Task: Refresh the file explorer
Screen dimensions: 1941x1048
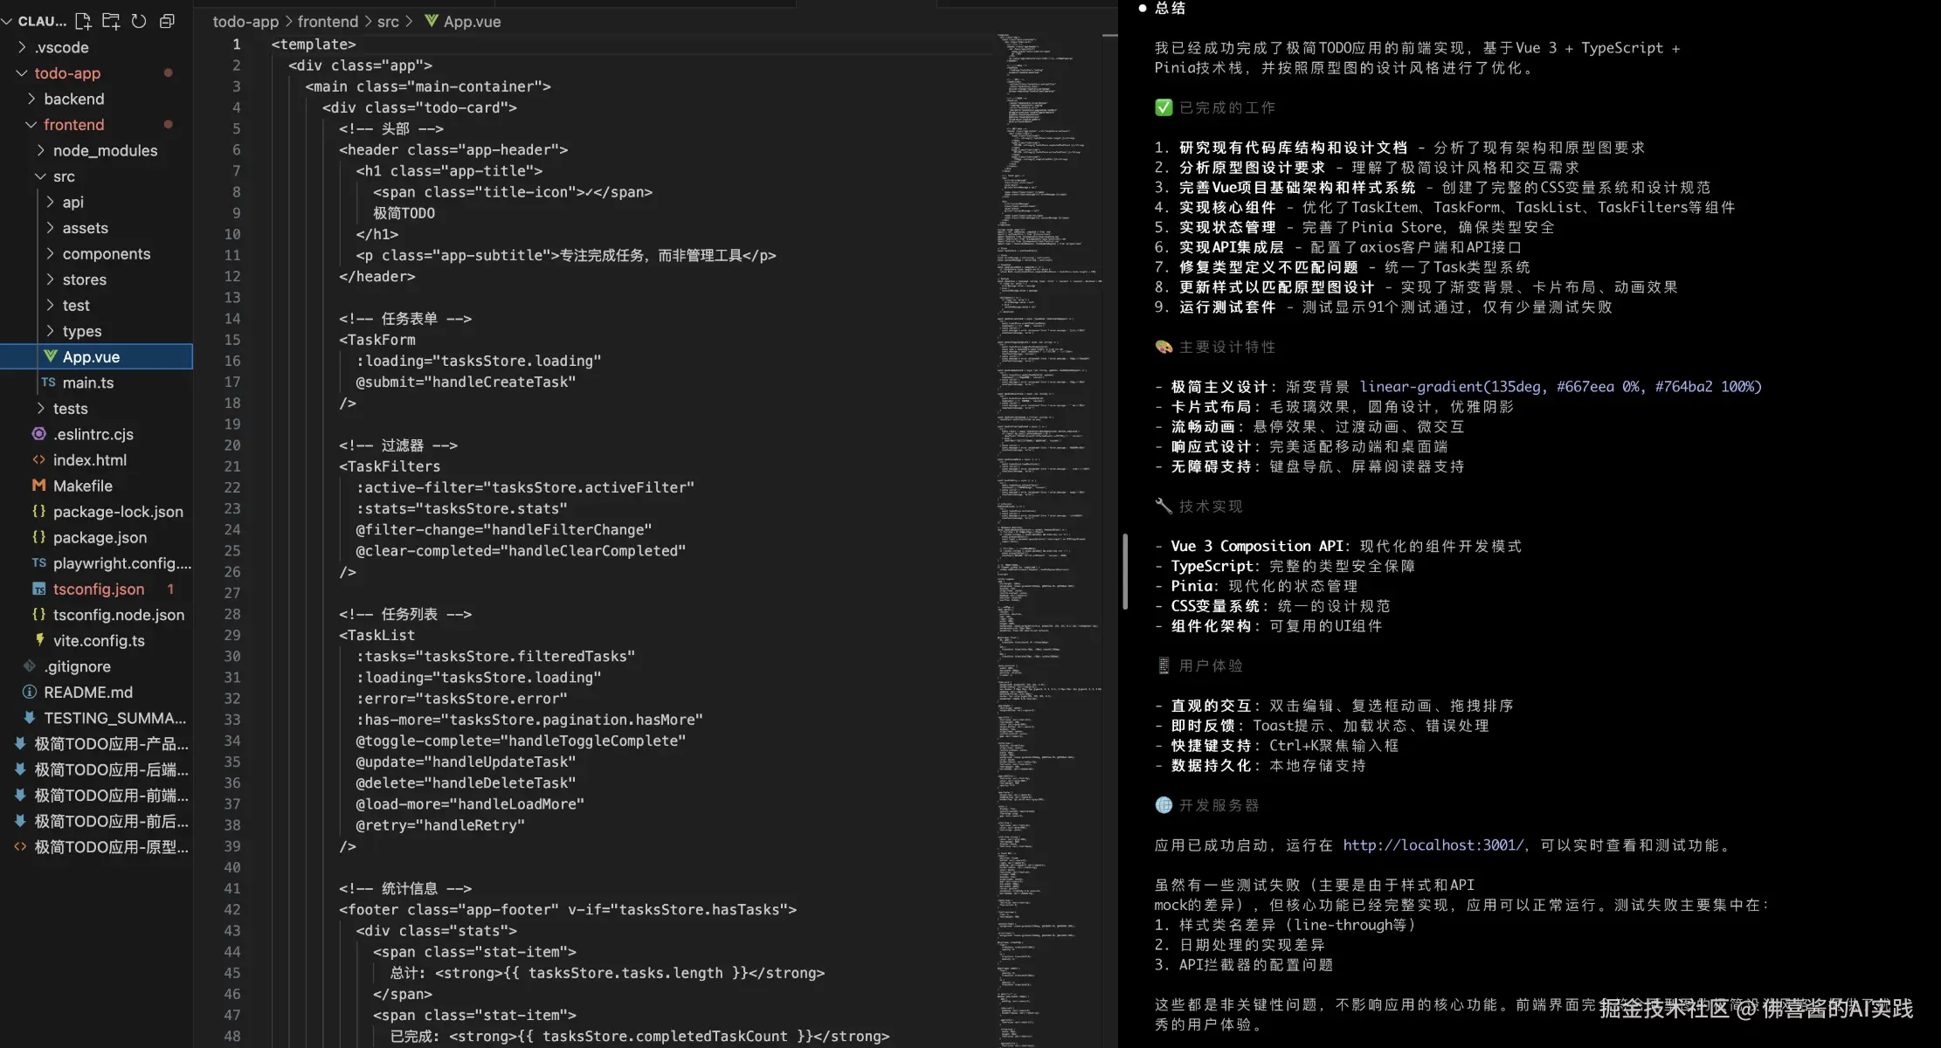Action: pos(139,21)
